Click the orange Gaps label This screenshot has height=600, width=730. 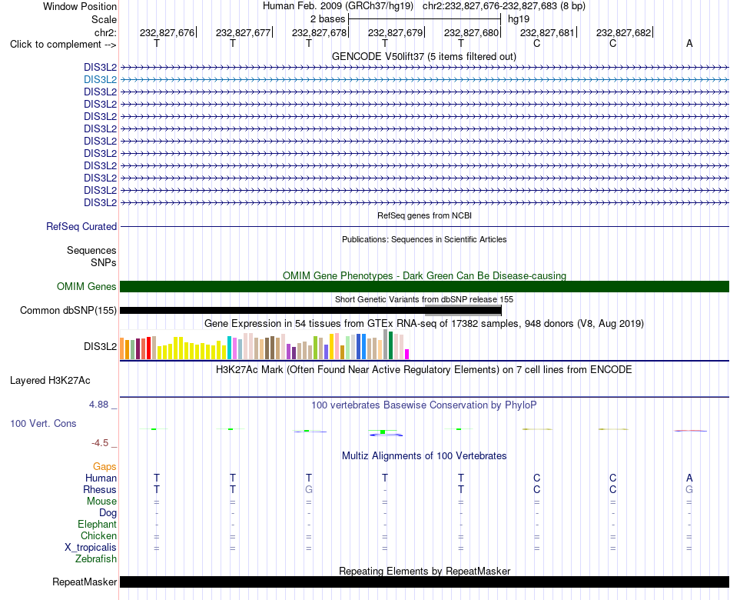pyautogui.click(x=105, y=466)
